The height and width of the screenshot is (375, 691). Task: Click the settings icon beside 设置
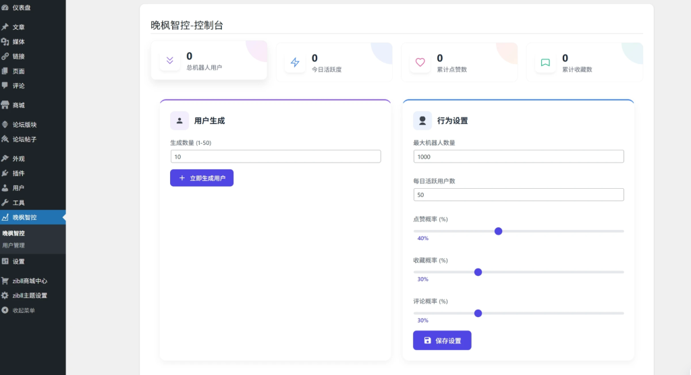click(5, 261)
